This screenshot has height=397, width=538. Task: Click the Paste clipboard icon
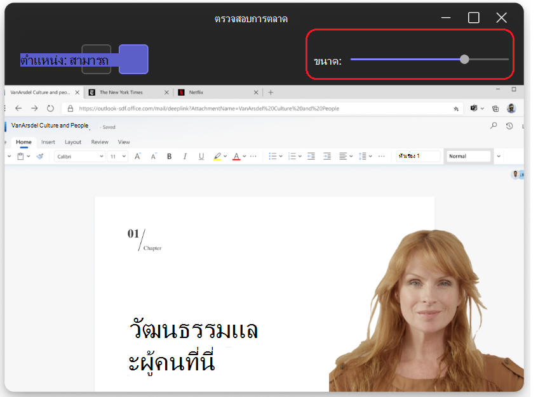20,157
